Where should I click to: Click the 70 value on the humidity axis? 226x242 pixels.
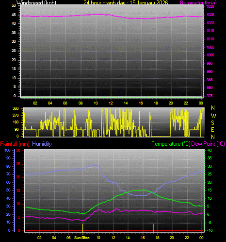8,174
